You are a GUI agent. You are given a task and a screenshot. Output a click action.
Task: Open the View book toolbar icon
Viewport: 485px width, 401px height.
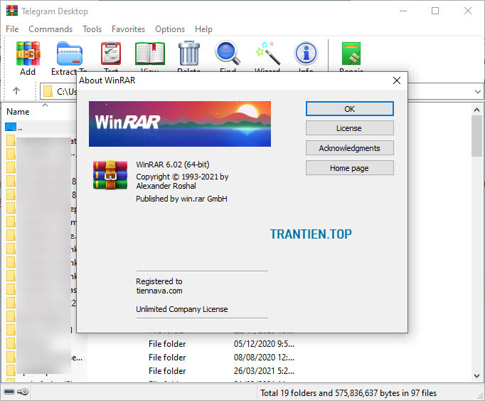click(150, 53)
